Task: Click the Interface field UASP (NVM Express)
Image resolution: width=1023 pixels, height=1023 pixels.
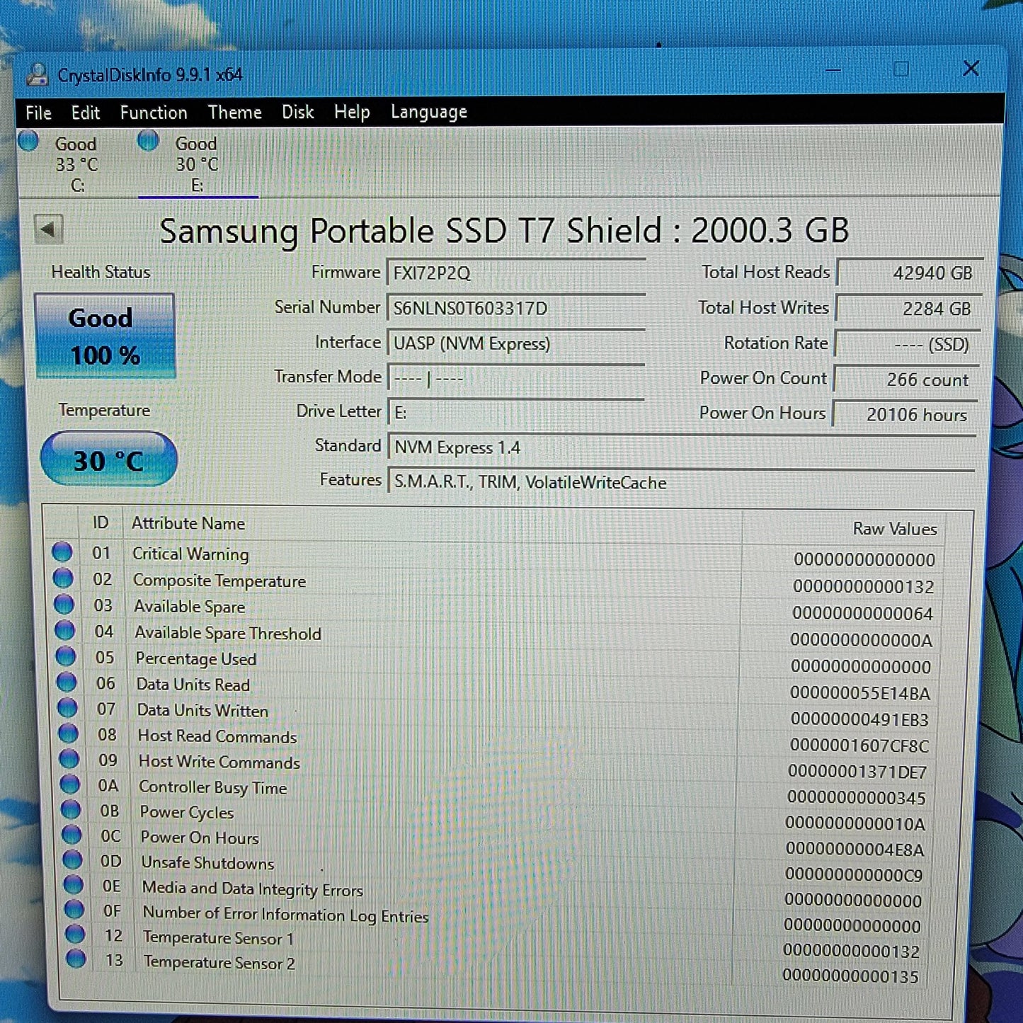Action: 515,343
